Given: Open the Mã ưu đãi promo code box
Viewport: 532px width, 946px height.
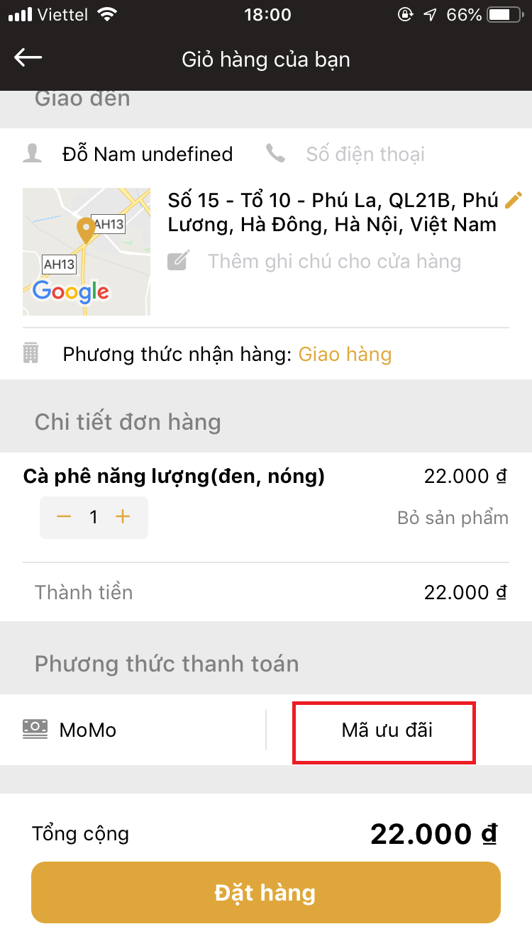Looking at the screenshot, I should point(384,733).
